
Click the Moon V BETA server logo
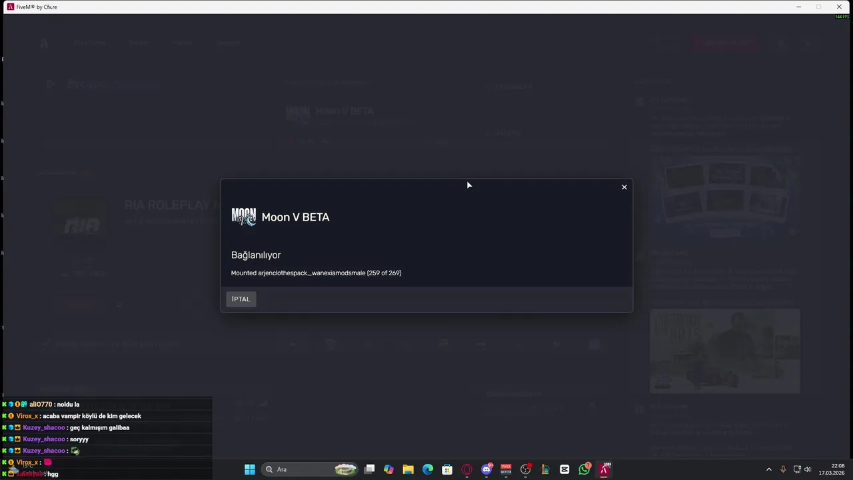click(x=243, y=217)
